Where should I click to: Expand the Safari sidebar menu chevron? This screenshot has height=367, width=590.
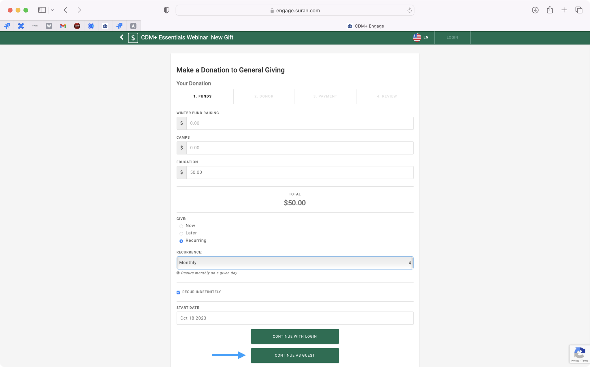point(52,10)
